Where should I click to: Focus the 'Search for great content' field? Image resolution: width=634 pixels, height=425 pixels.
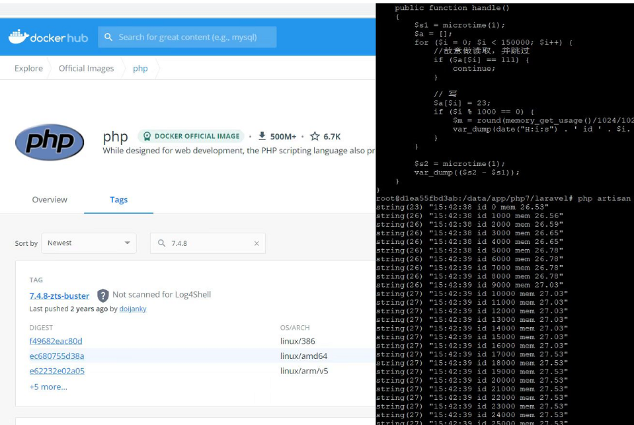pyautogui.click(x=187, y=37)
